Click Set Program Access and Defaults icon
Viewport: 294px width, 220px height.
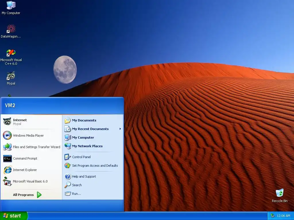point(67,166)
